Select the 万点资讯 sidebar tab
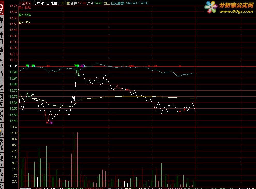The image size is (256, 189). (2, 100)
